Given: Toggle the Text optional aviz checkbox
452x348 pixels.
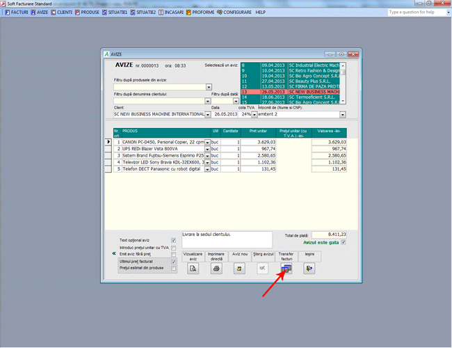Looking at the screenshot, I should coord(174,240).
